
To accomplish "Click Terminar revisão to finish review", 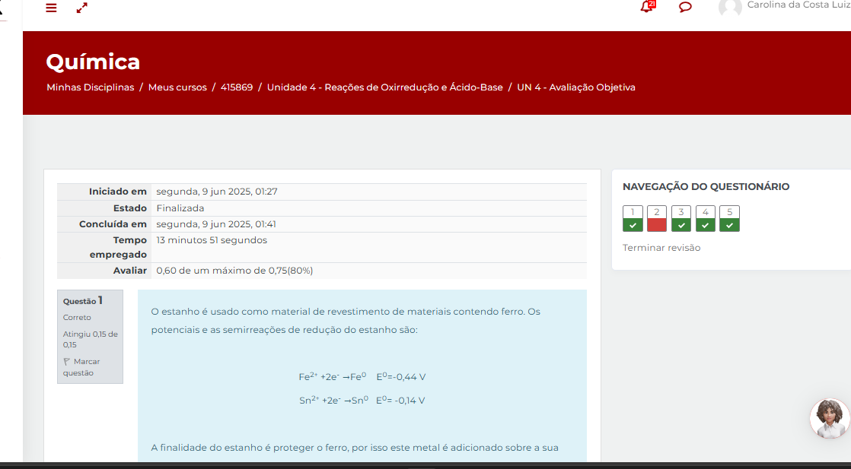I will [661, 248].
